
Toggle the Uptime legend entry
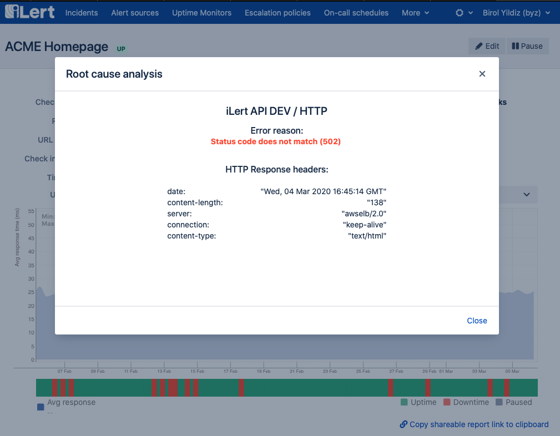click(x=418, y=402)
